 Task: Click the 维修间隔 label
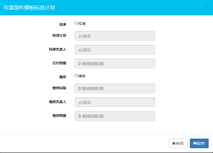coord(59,88)
